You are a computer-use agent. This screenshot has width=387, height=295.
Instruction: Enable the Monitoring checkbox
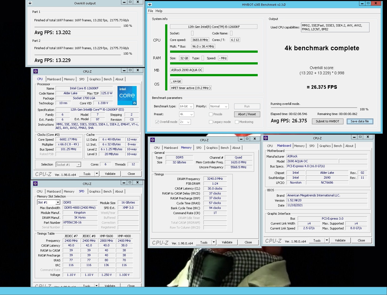237,122
